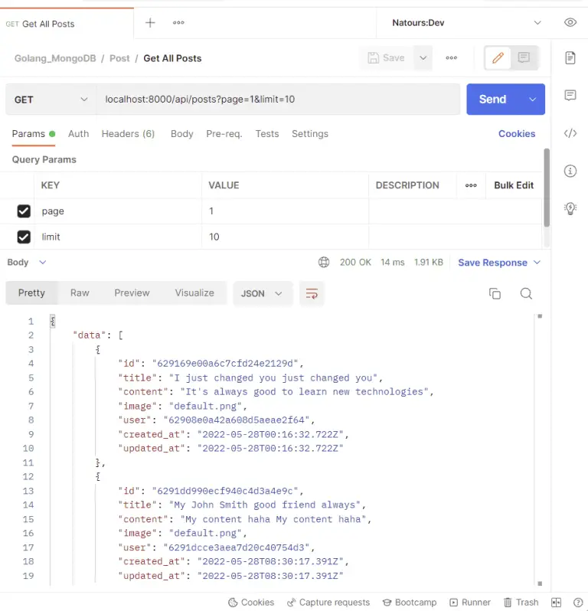The image size is (588, 611).
Task: Uncheck the limit query parameter checkbox
Action: [x=24, y=237]
